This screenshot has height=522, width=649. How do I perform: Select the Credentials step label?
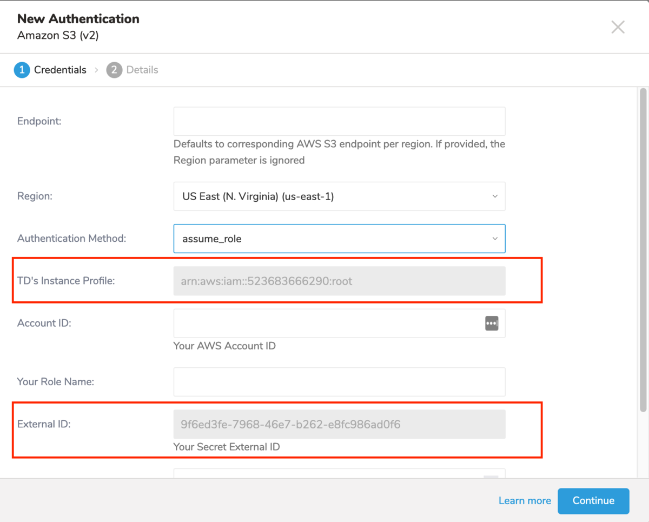coord(60,70)
